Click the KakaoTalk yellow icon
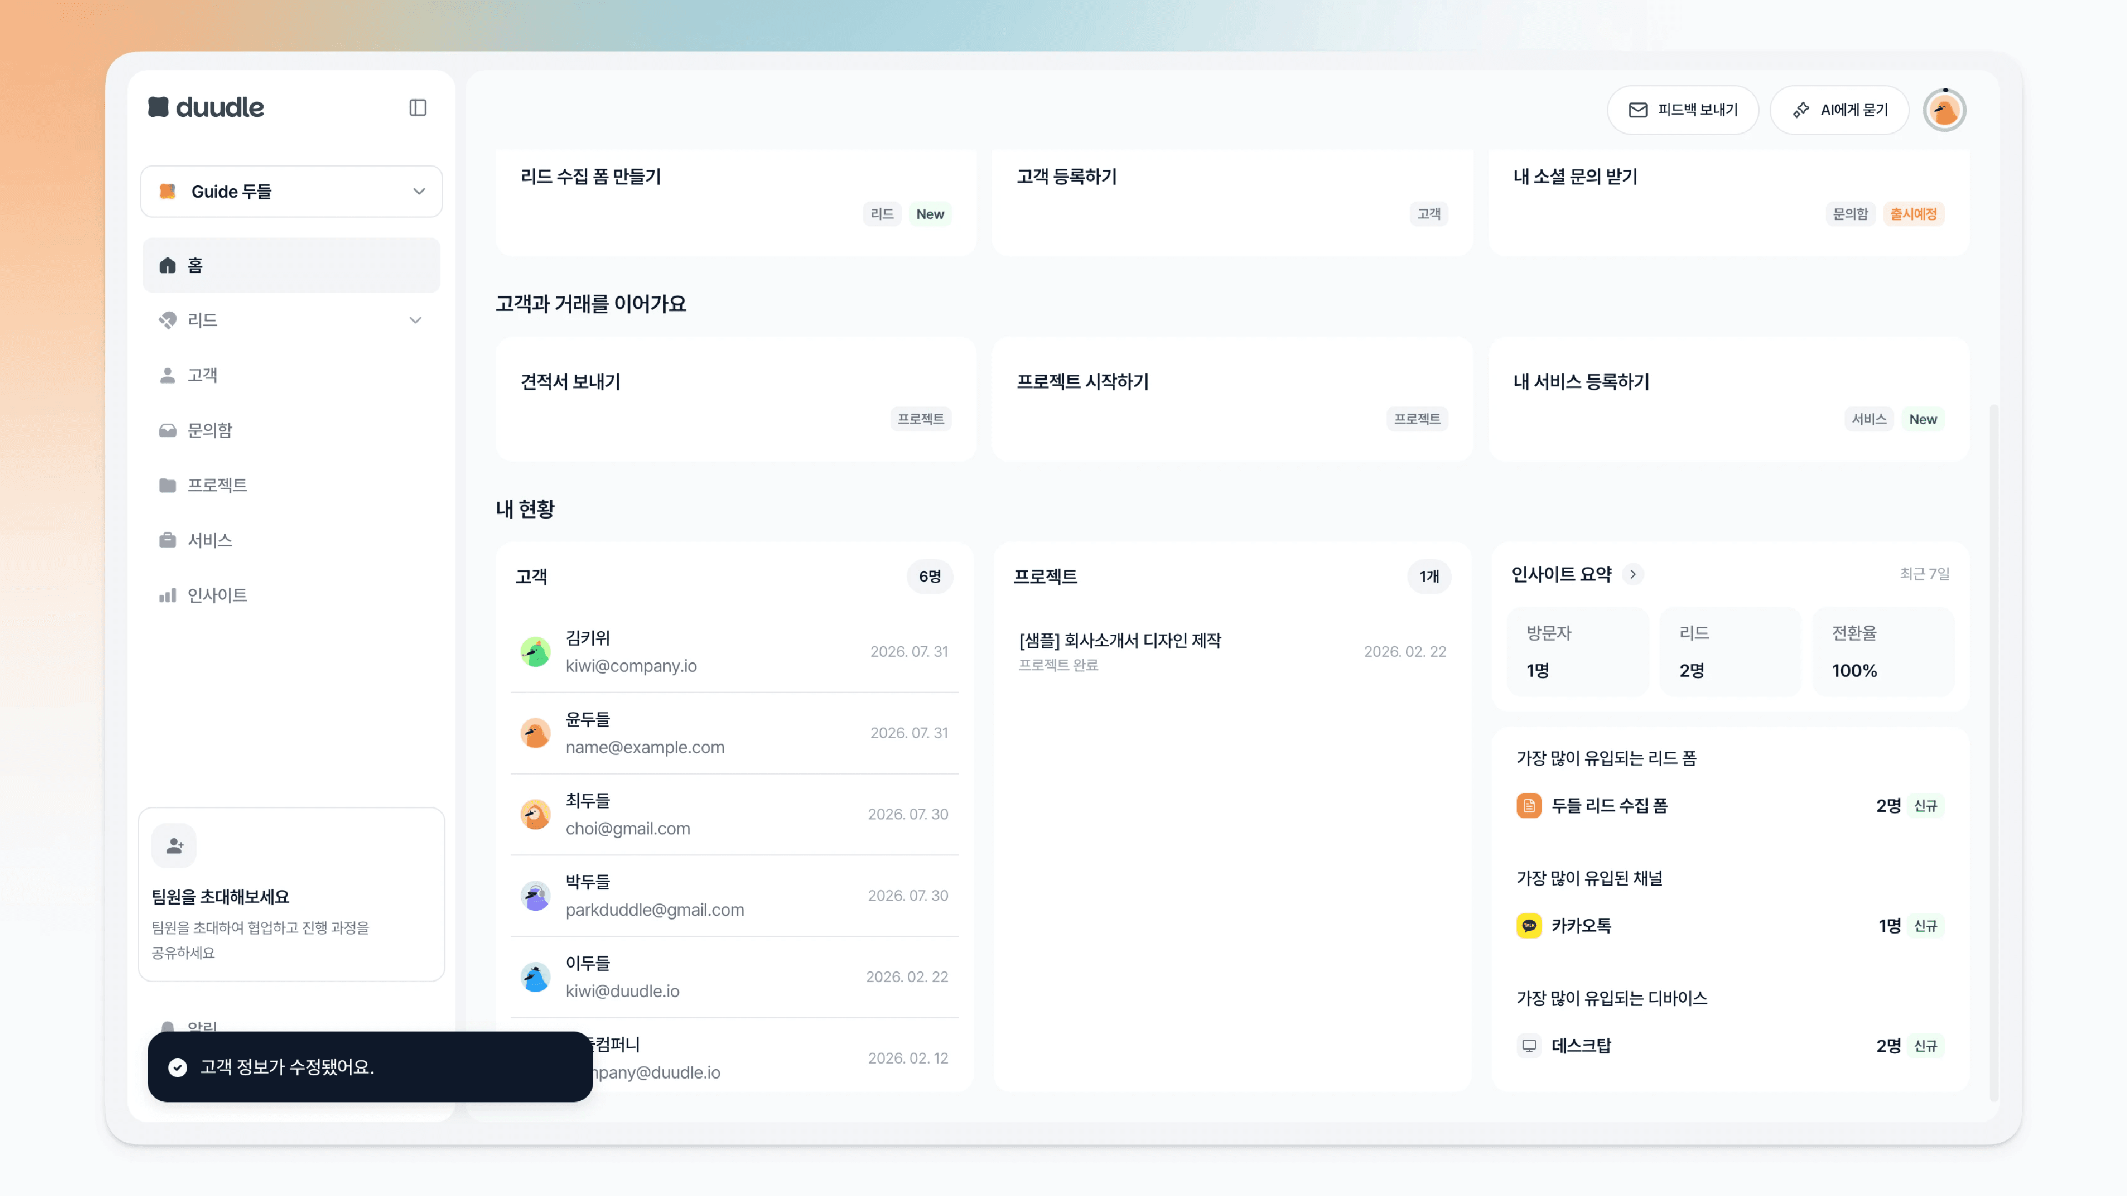The height and width of the screenshot is (1196, 2127). pos(1529,926)
